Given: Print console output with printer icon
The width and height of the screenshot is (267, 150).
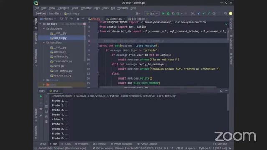Looking at the screenshot, I should point(46,117).
